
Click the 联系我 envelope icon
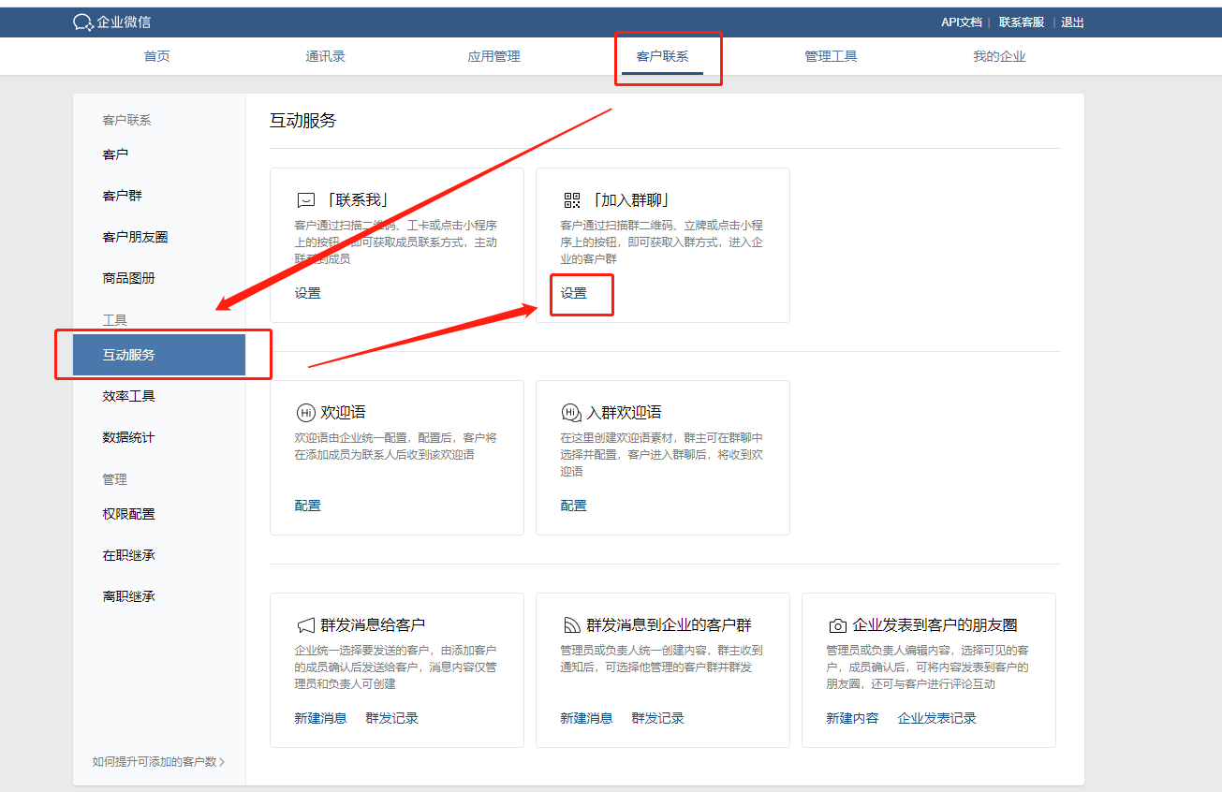click(305, 200)
